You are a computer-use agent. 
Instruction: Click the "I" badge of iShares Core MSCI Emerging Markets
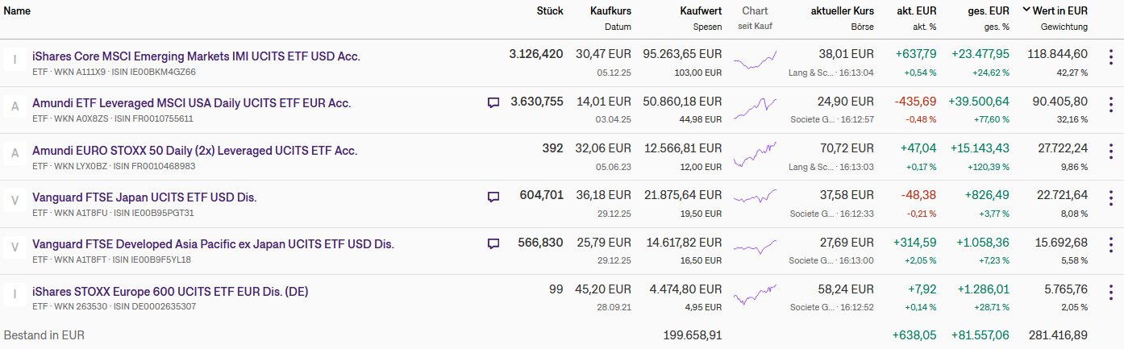tap(14, 59)
